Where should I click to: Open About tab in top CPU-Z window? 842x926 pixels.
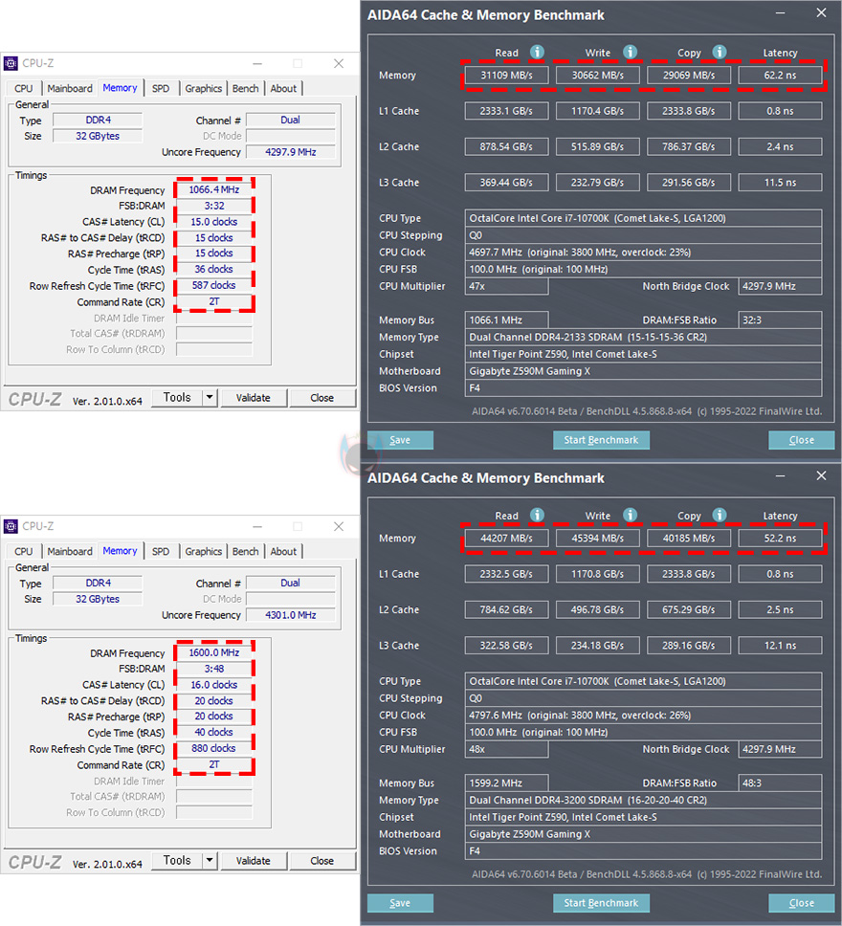pyautogui.click(x=283, y=89)
